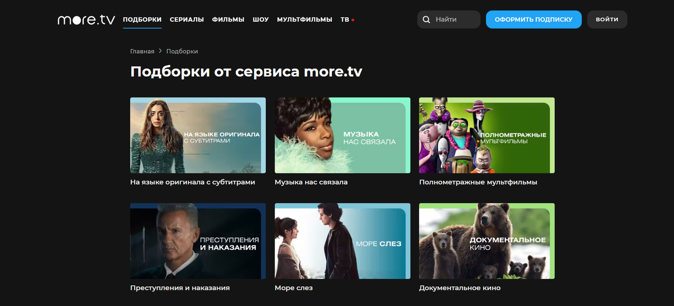
Task: Click Оформить подписку button
Action: click(x=534, y=20)
